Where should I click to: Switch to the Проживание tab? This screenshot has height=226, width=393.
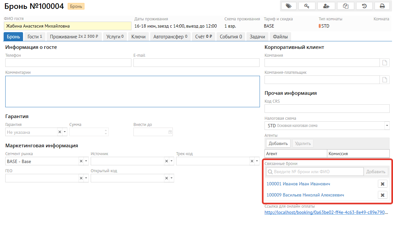74,37
